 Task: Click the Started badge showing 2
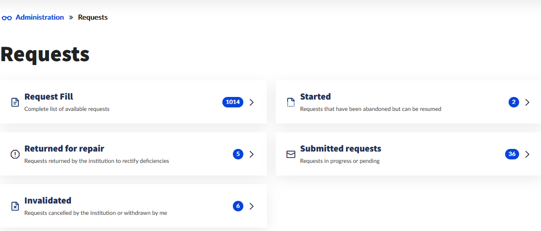513,102
